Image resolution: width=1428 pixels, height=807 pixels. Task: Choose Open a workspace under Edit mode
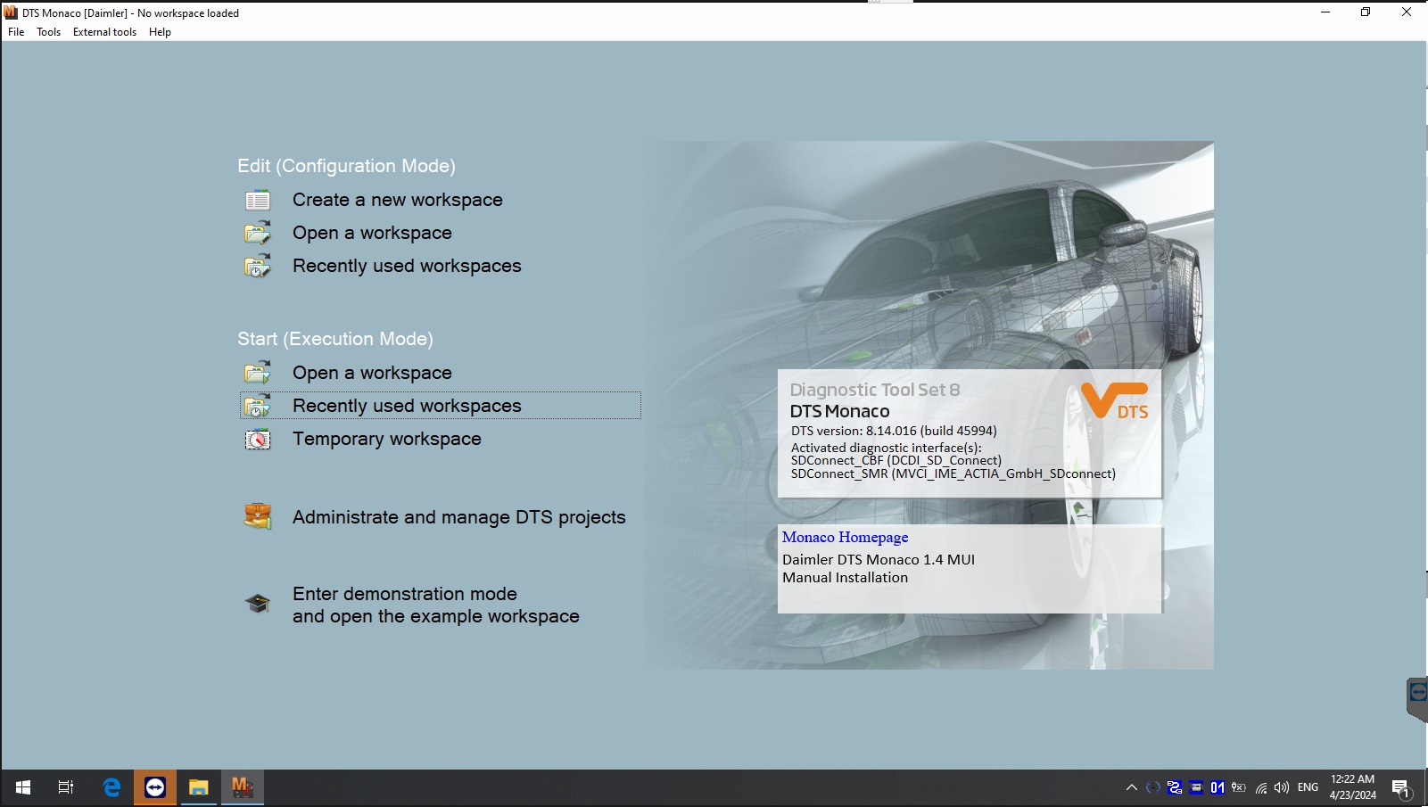pos(372,233)
